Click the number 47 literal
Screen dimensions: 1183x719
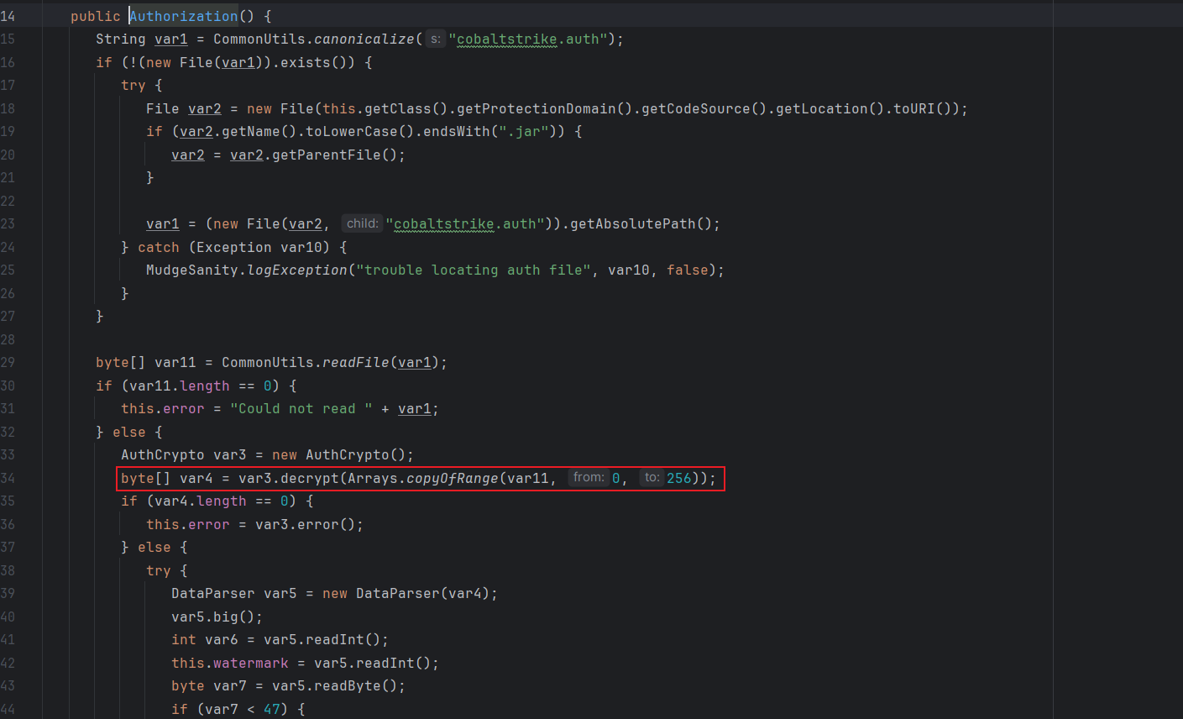point(272,710)
